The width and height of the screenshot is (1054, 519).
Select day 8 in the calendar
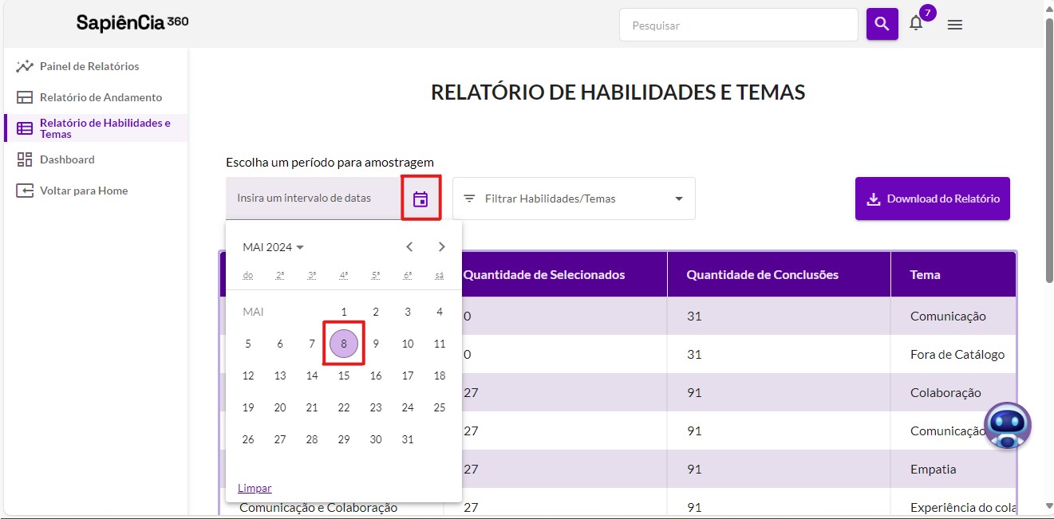pyautogui.click(x=344, y=344)
